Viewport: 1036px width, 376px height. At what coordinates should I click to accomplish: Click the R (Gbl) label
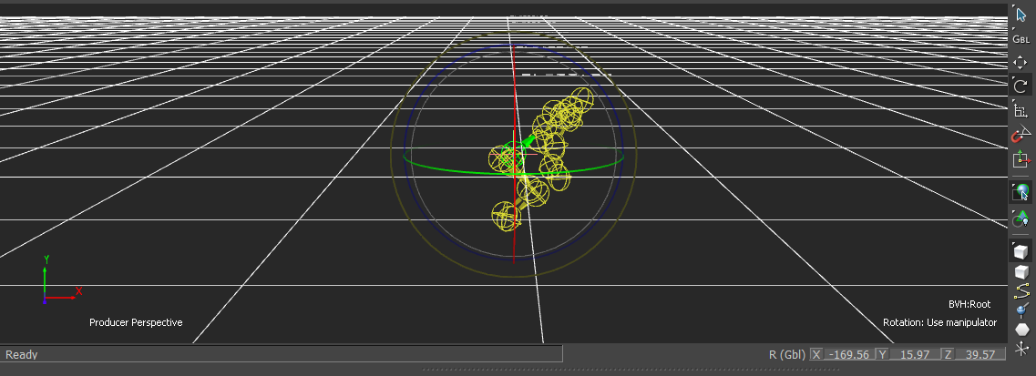[x=787, y=354]
